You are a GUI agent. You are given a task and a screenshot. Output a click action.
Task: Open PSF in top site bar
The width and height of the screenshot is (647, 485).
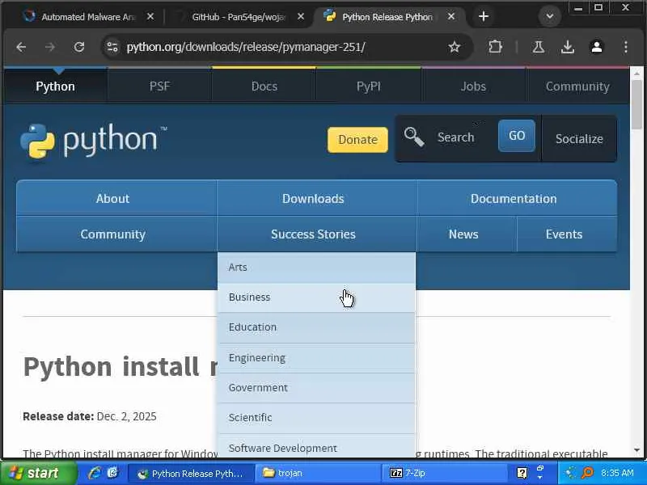(x=159, y=86)
